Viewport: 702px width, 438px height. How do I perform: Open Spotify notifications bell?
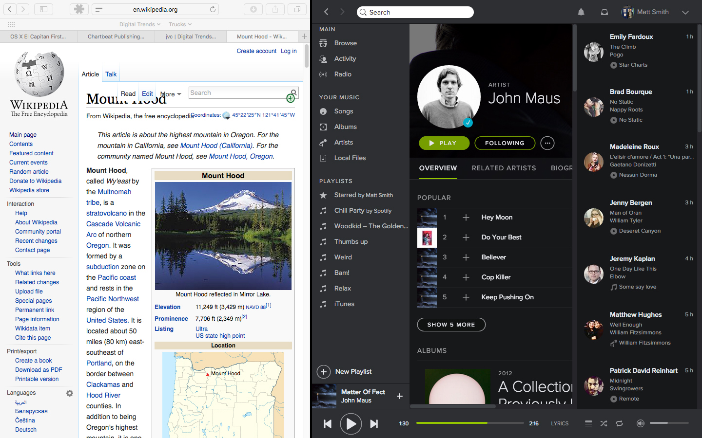[x=581, y=12]
